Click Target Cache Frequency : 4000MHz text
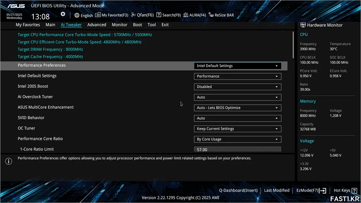The image size is (361, 203). (50, 57)
